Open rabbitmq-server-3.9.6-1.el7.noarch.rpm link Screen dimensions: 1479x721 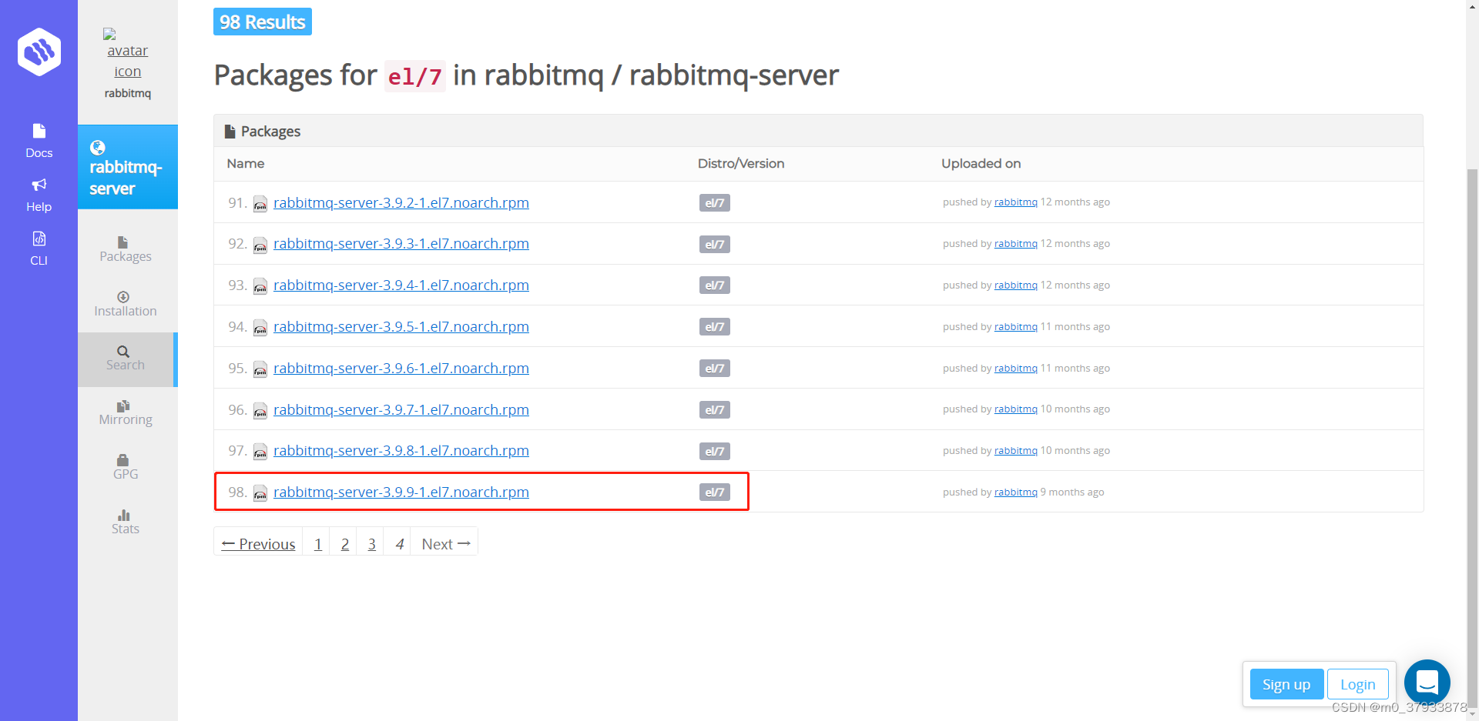point(401,368)
